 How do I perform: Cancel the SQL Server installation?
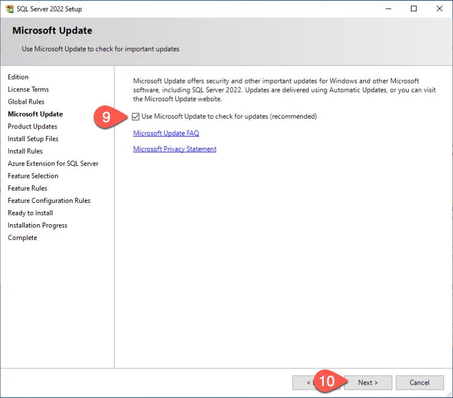click(419, 382)
